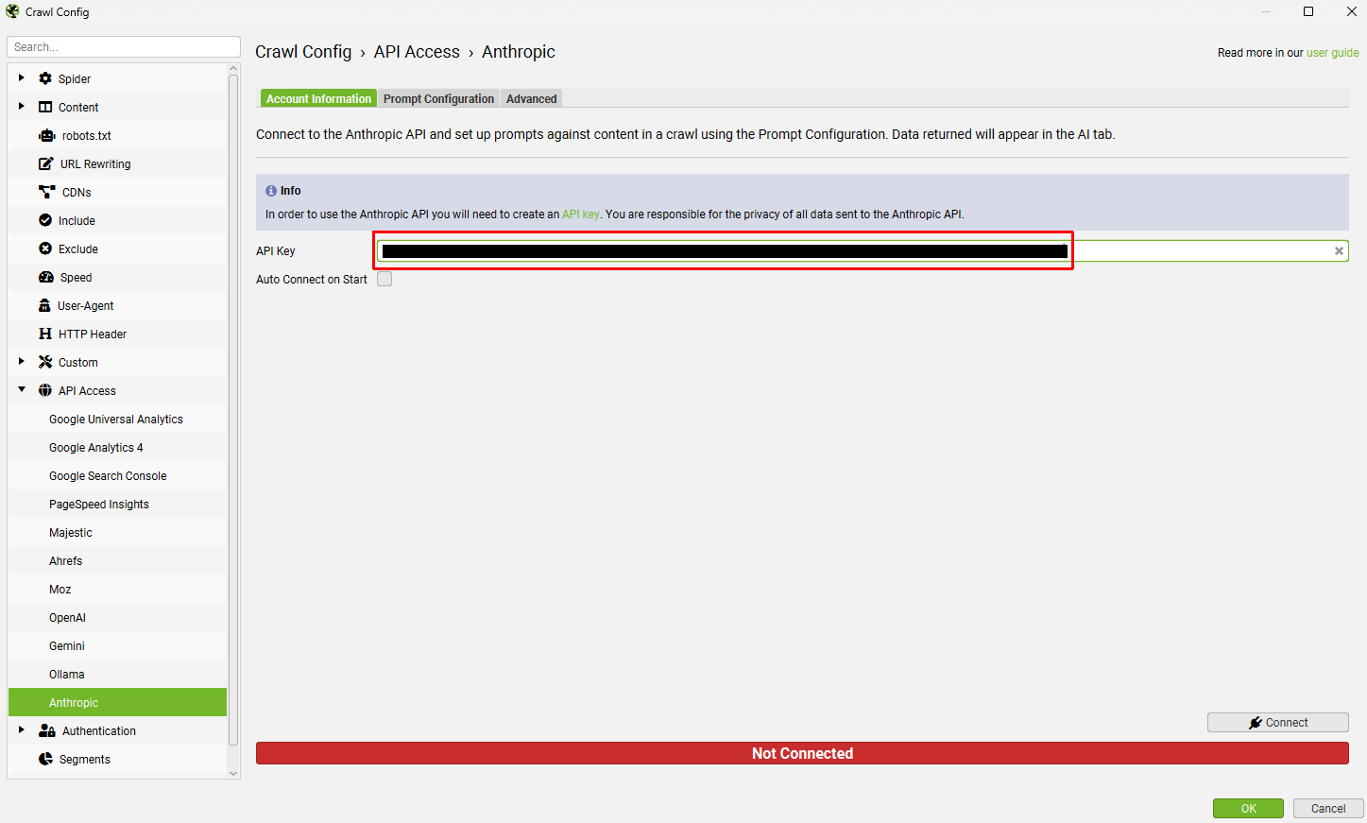Clear the API Key field
Image resolution: width=1367 pixels, height=823 pixels.
[x=1339, y=250]
